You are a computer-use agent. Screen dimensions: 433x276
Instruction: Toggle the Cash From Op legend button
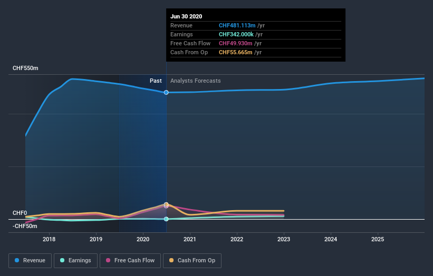click(x=192, y=261)
